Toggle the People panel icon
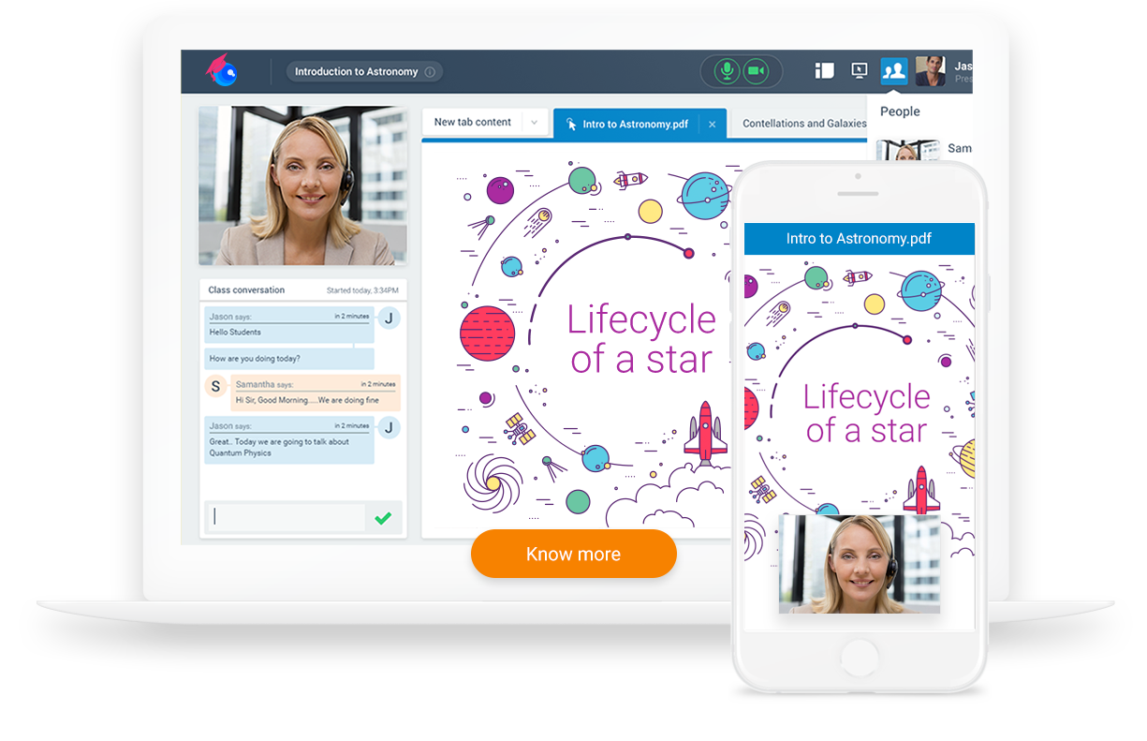This screenshot has width=1147, height=741. point(894,71)
